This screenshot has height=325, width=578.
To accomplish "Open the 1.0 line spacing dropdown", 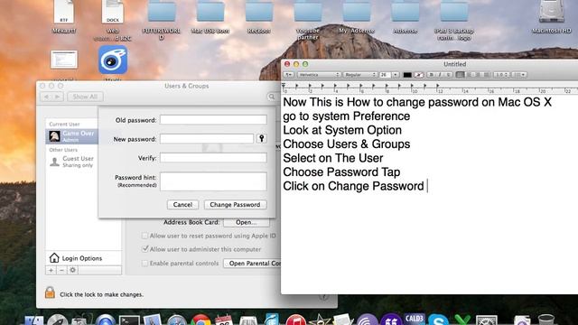I will [x=501, y=75].
